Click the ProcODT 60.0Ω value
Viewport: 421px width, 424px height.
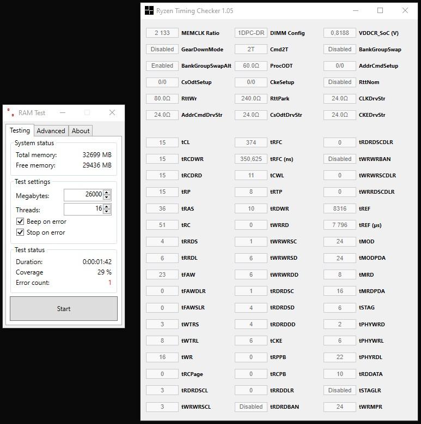click(251, 65)
